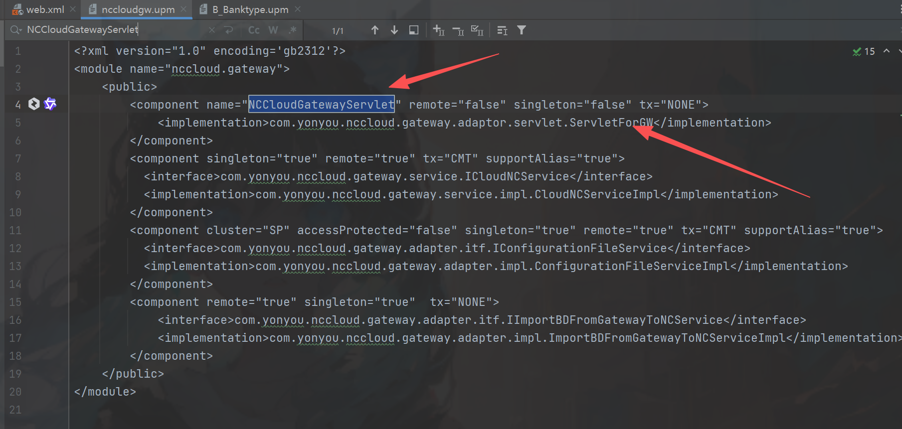Toggle Match Case (Cc) search option
This screenshot has width=902, height=429.
(254, 30)
